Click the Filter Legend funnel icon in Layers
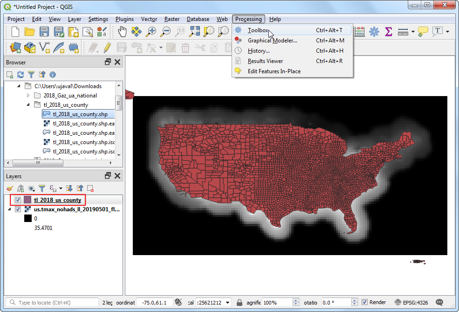Image resolution: width=459 pixels, height=312 pixels. [42, 188]
